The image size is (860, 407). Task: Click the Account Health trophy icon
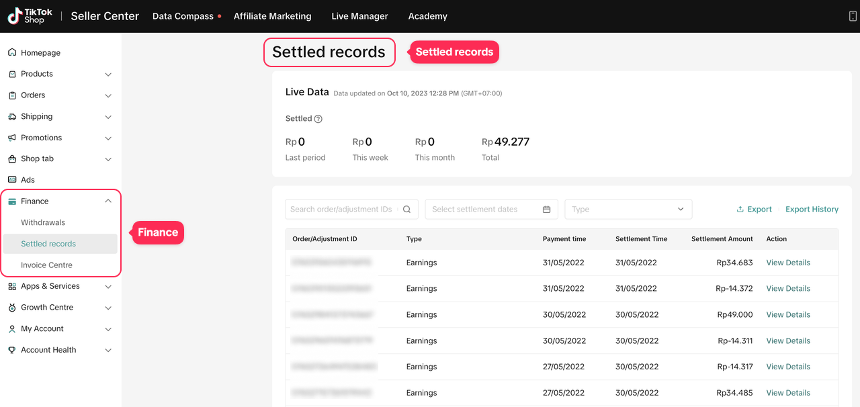(x=12, y=350)
